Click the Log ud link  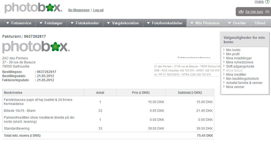click(98, 10)
